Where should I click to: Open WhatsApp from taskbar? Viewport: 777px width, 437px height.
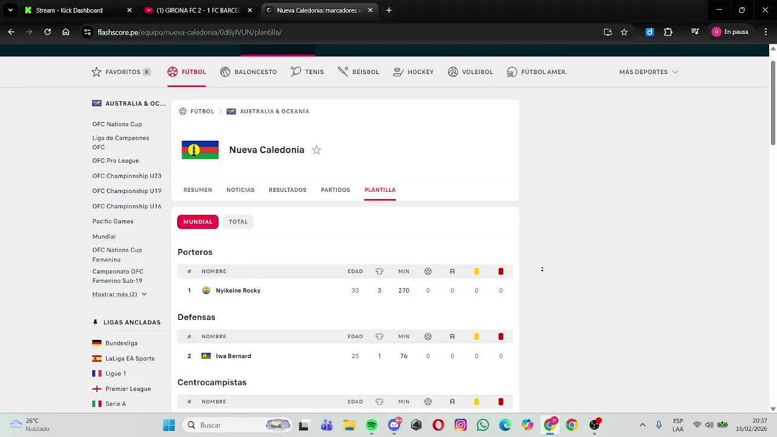click(x=483, y=425)
